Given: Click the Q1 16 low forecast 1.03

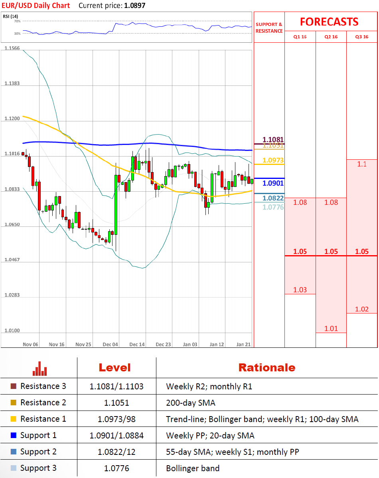Looking at the screenshot, I should [x=300, y=290].
